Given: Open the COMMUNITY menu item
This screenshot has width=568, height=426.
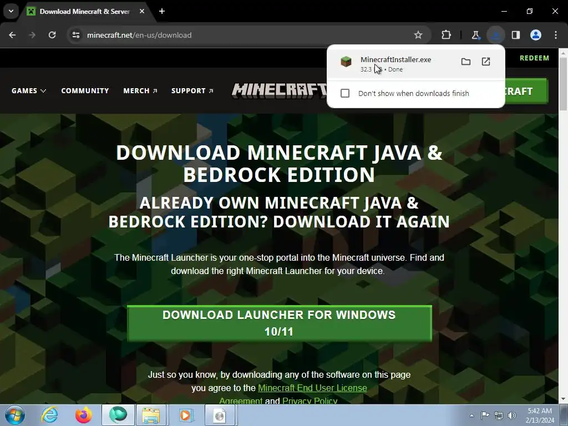Looking at the screenshot, I should (x=85, y=91).
